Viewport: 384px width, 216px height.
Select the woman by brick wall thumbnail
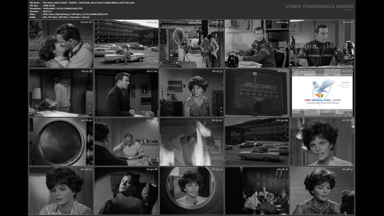192,93
